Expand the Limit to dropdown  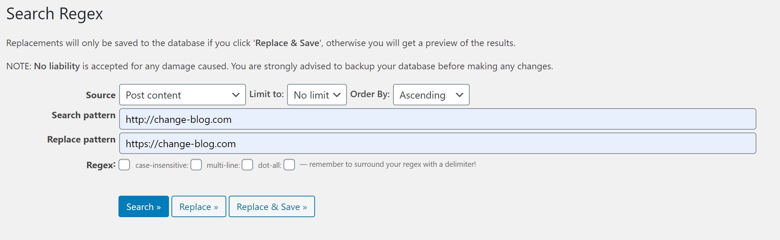point(316,95)
